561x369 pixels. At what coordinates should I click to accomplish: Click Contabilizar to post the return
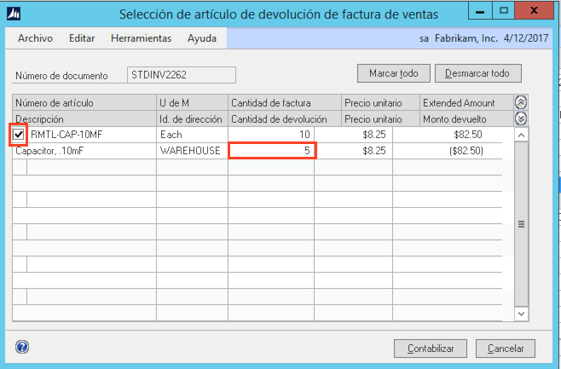(x=431, y=349)
